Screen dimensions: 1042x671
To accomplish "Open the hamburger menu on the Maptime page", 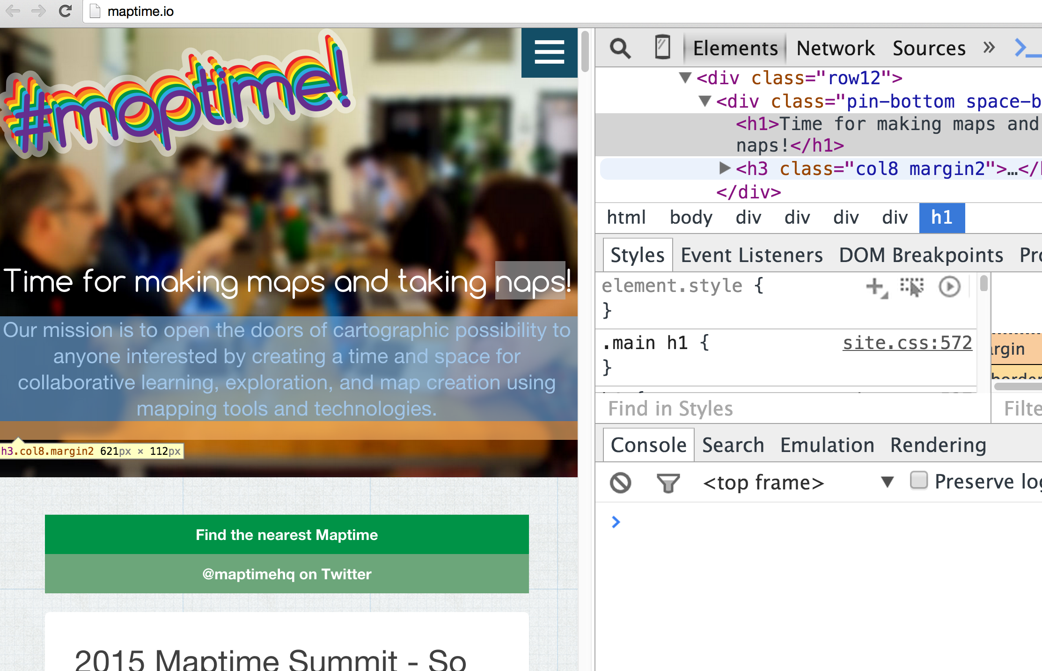I will pos(549,52).
